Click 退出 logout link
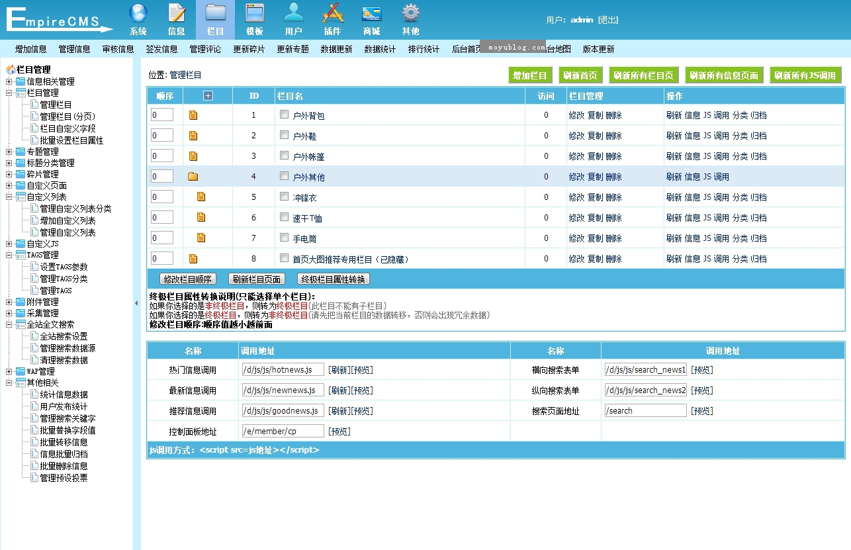This screenshot has width=851, height=550. [x=608, y=20]
